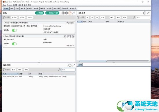Viewport: 159px width, 112px height.
Task: Toggle capturing switch for task 2 Proxy audit
Action: pos(14,44)
